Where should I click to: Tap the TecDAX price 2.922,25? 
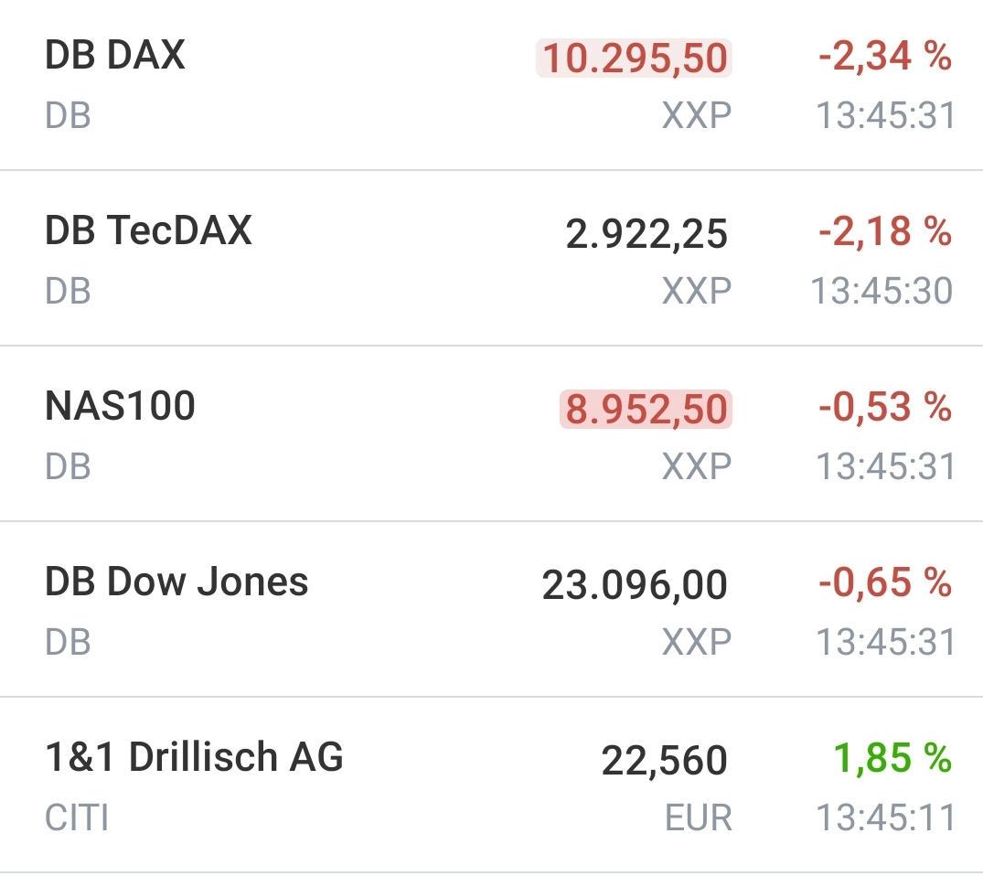[646, 234]
